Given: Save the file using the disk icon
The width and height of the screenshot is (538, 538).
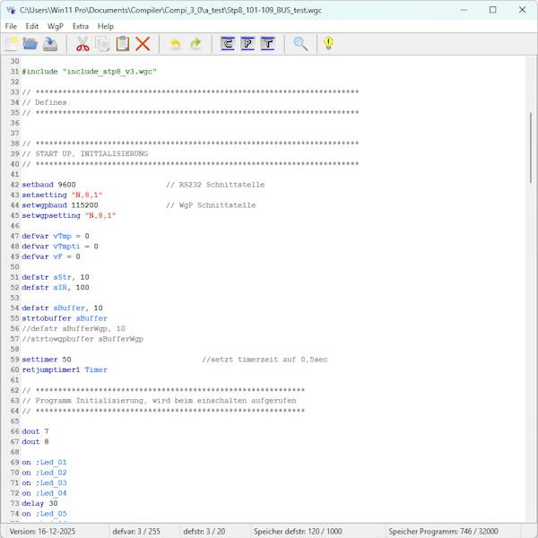Looking at the screenshot, I should (50, 44).
